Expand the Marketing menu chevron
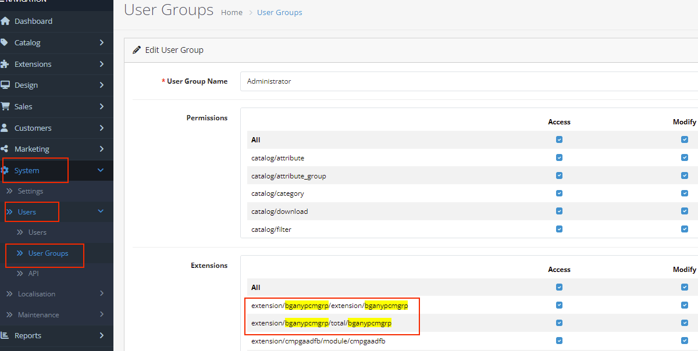The height and width of the screenshot is (351, 698). point(101,149)
